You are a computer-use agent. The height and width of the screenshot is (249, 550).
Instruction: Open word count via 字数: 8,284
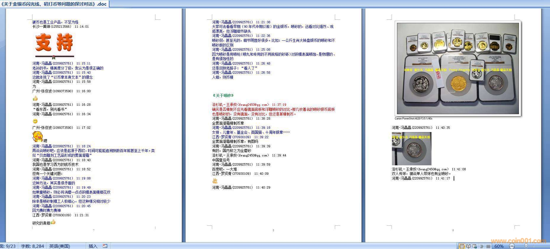click(x=32, y=246)
